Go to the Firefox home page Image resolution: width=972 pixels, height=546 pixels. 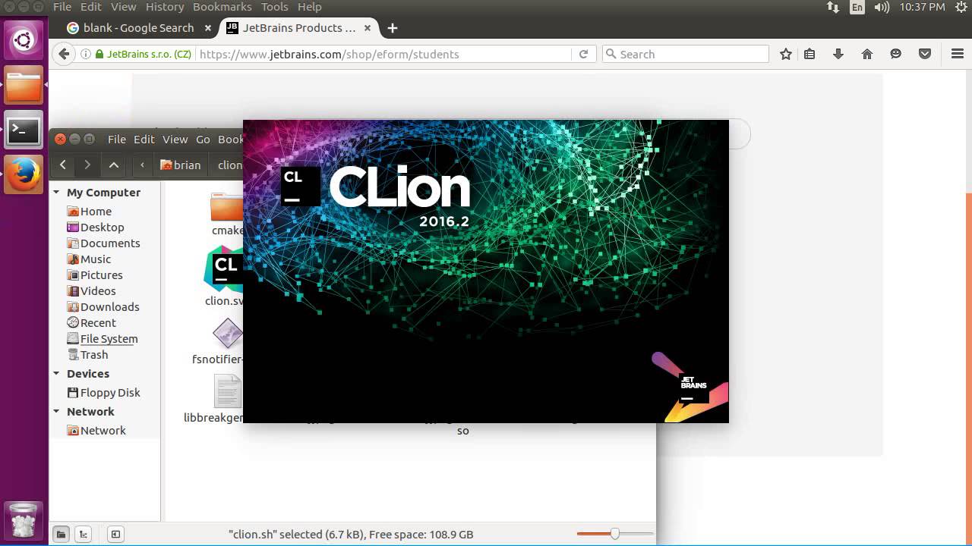point(867,54)
